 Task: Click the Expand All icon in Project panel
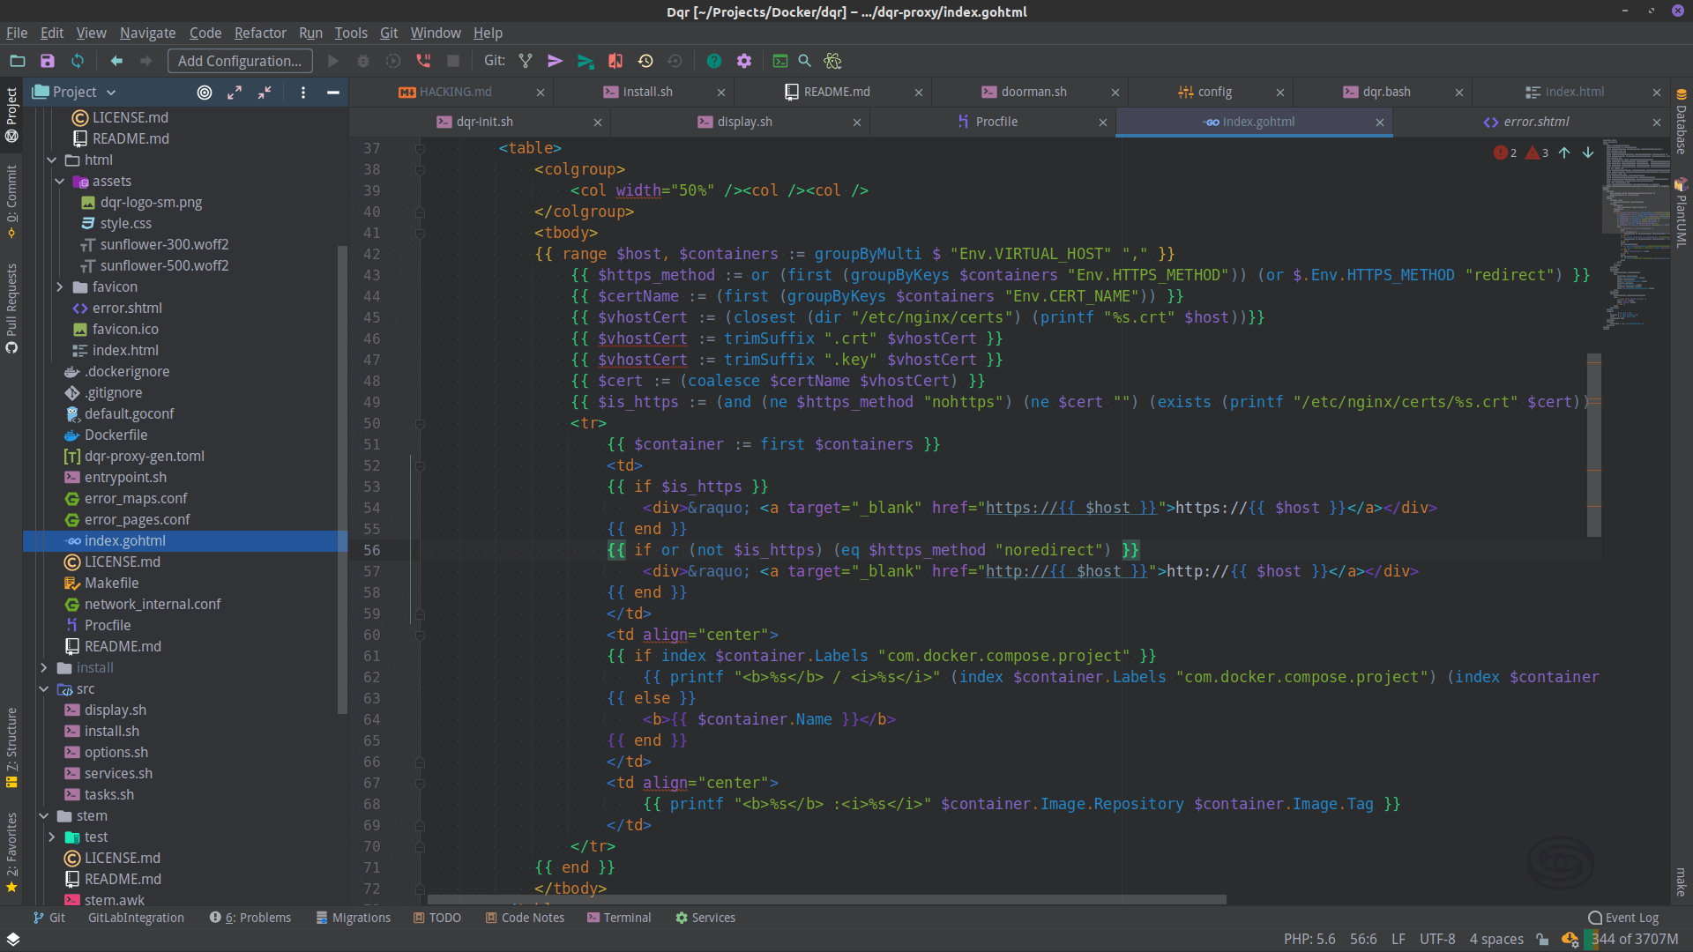pyautogui.click(x=235, y=93)
